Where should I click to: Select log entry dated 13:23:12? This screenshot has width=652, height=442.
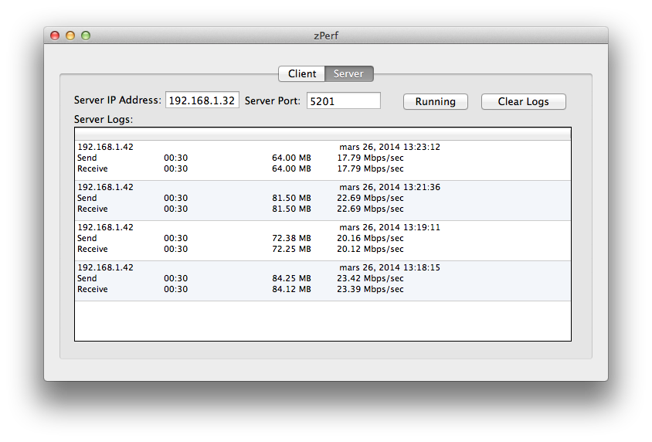(323, 160)
